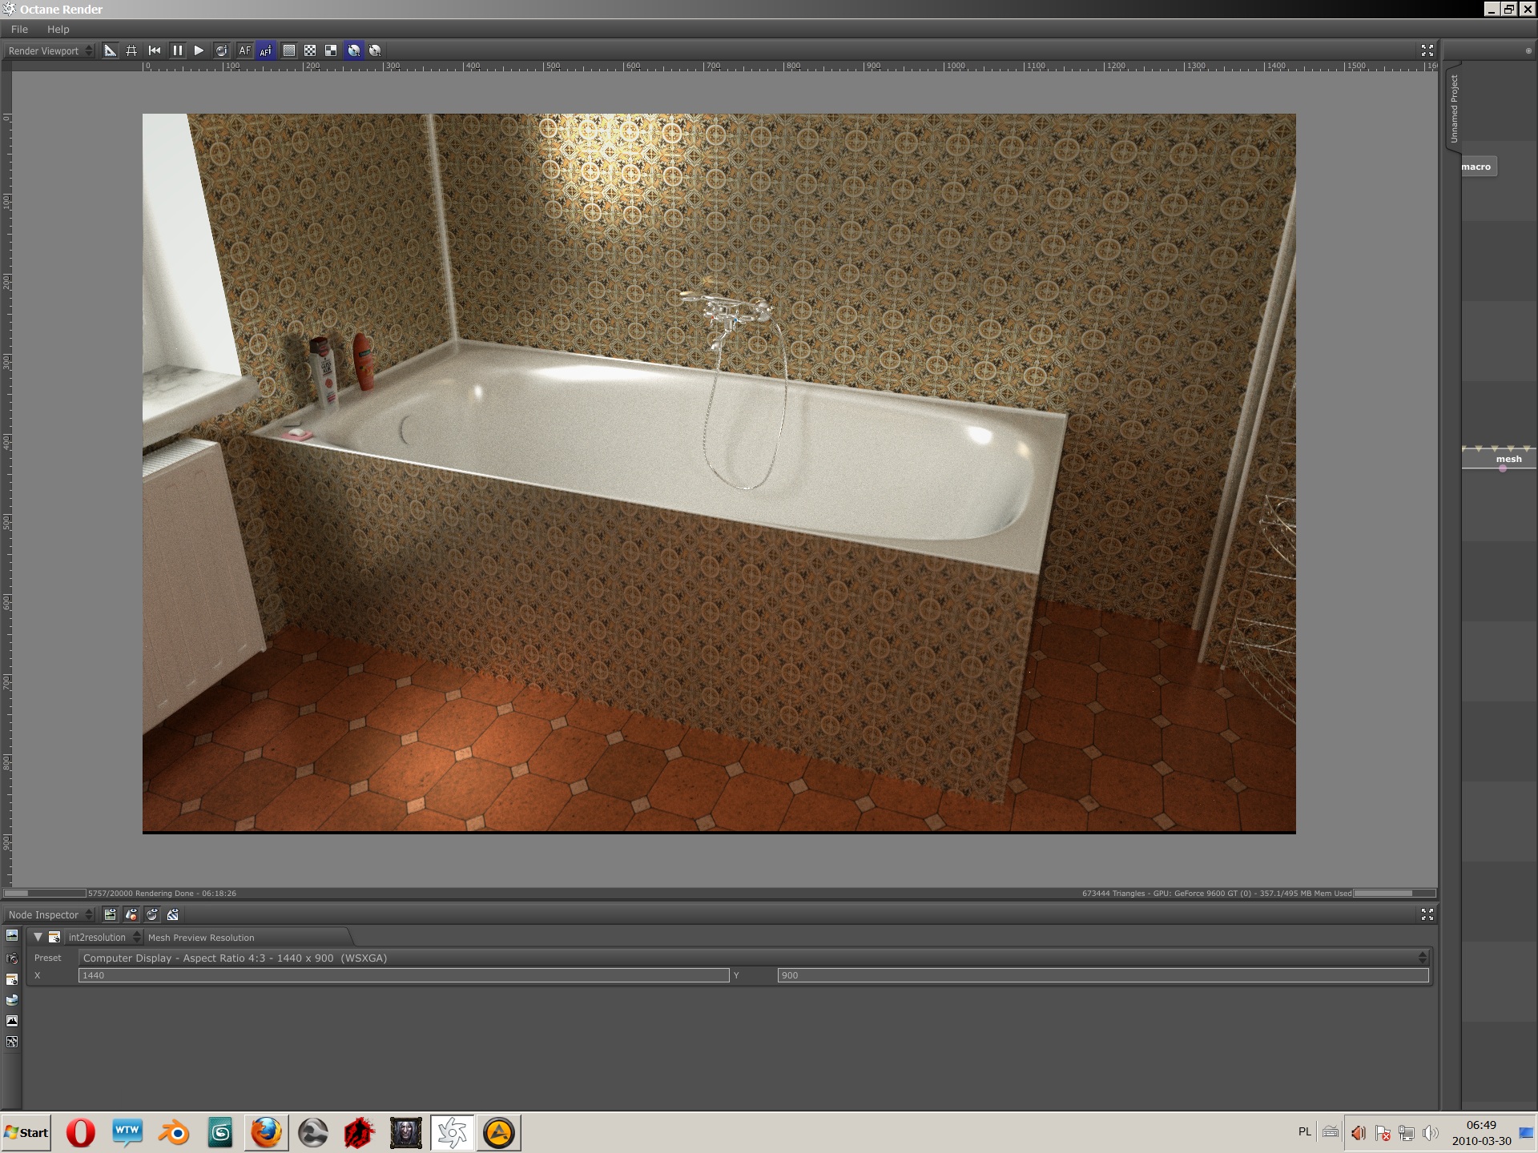1538x1153 pixels.
Task: Click the GPU memory usage bar
Action: pyautogui.click(x=1393, y=893)
